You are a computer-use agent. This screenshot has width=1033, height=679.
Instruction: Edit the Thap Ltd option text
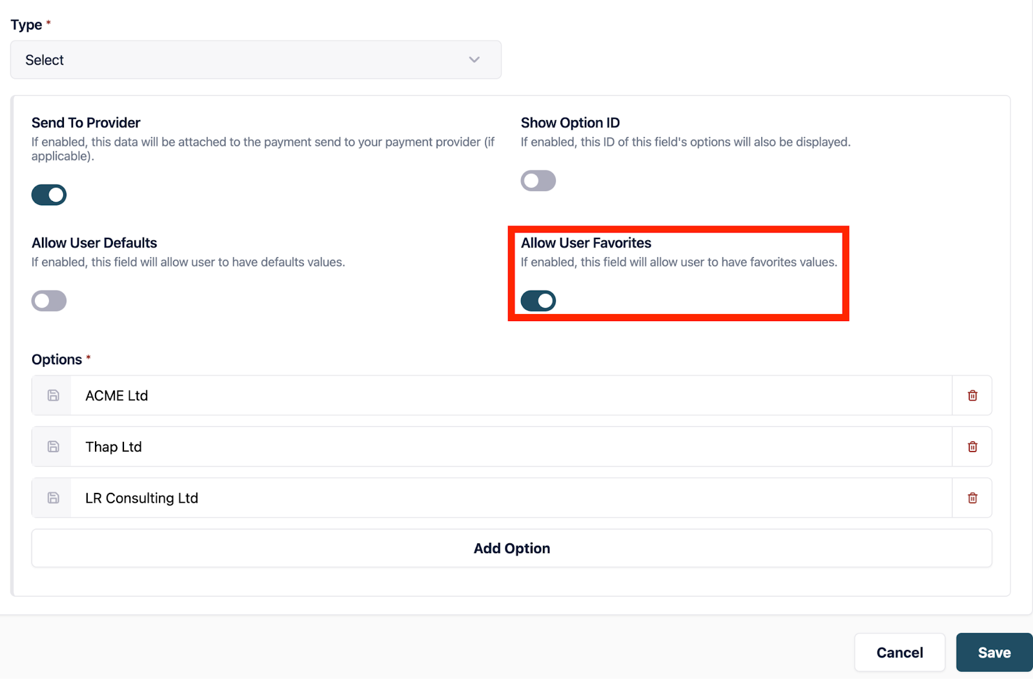click(x=510, y=446)
